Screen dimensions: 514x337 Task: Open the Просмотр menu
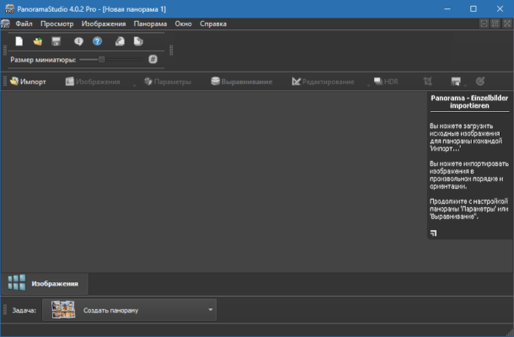click(x=57, y=24)
